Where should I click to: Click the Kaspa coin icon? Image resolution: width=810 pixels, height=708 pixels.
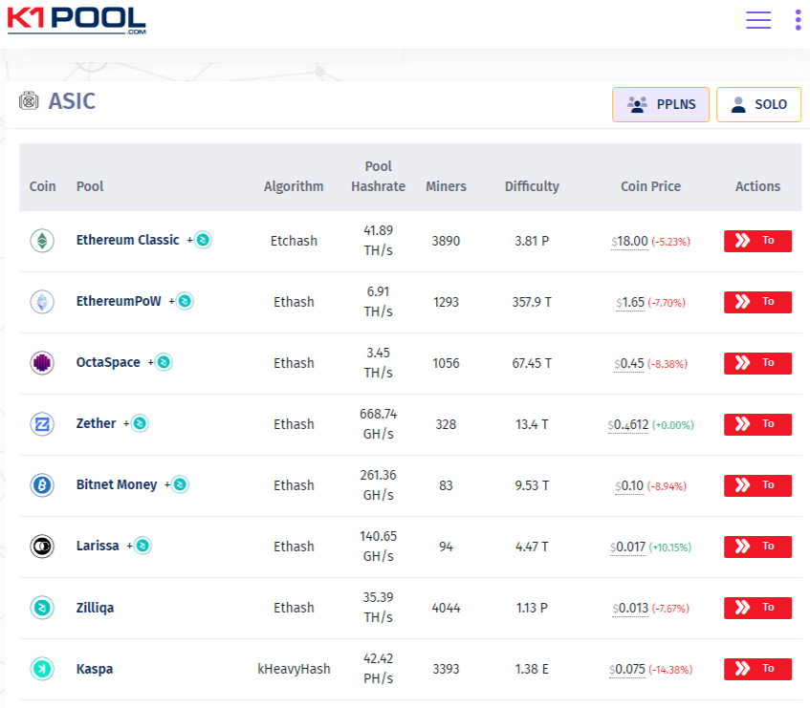click(42, 669)
